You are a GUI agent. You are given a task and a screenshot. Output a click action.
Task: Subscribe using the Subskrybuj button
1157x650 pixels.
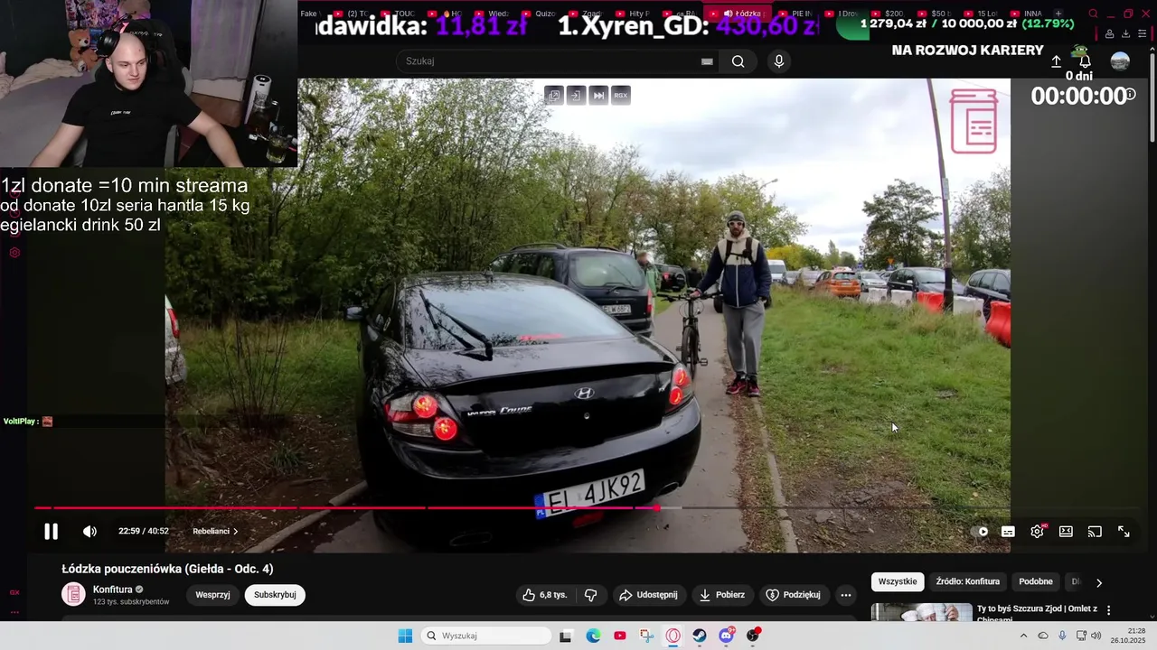click(275, 595)
